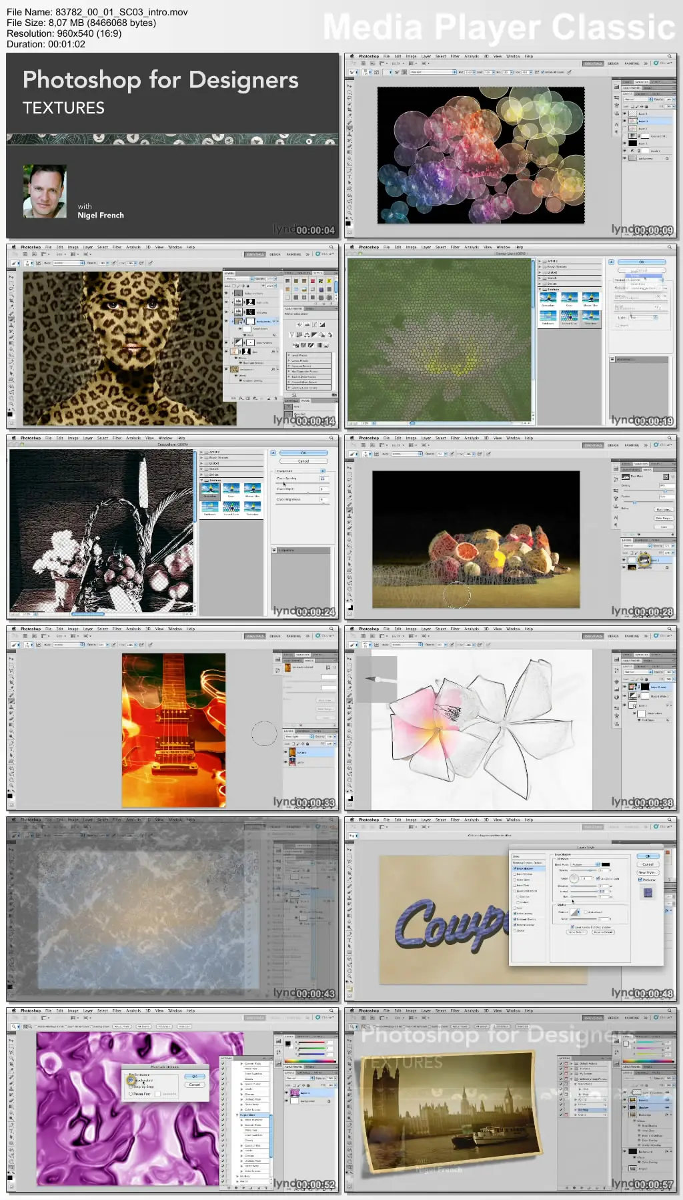
Task: Open the Apple menu in the 00:00:48 frame
Action: coord(351,820)
